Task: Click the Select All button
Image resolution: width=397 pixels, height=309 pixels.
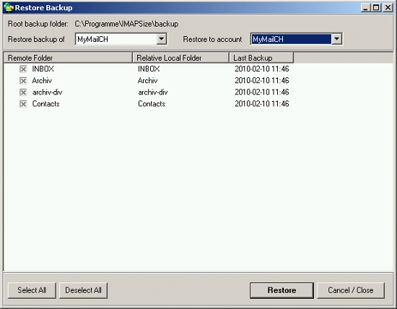Action: coord(32,290)
